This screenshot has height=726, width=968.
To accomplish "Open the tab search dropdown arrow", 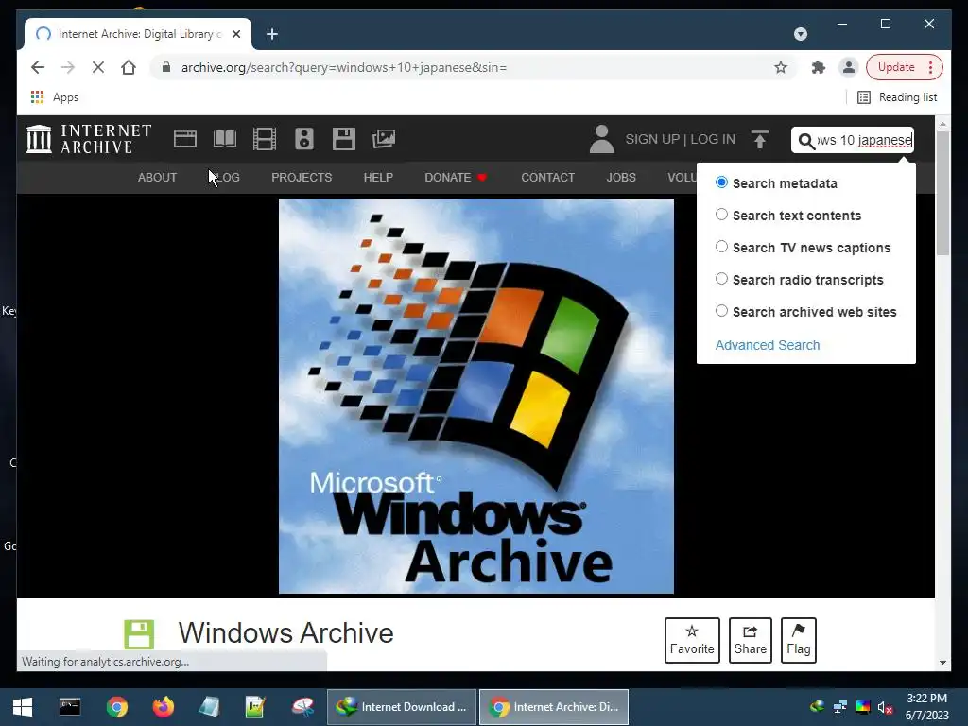I will 801,34.
